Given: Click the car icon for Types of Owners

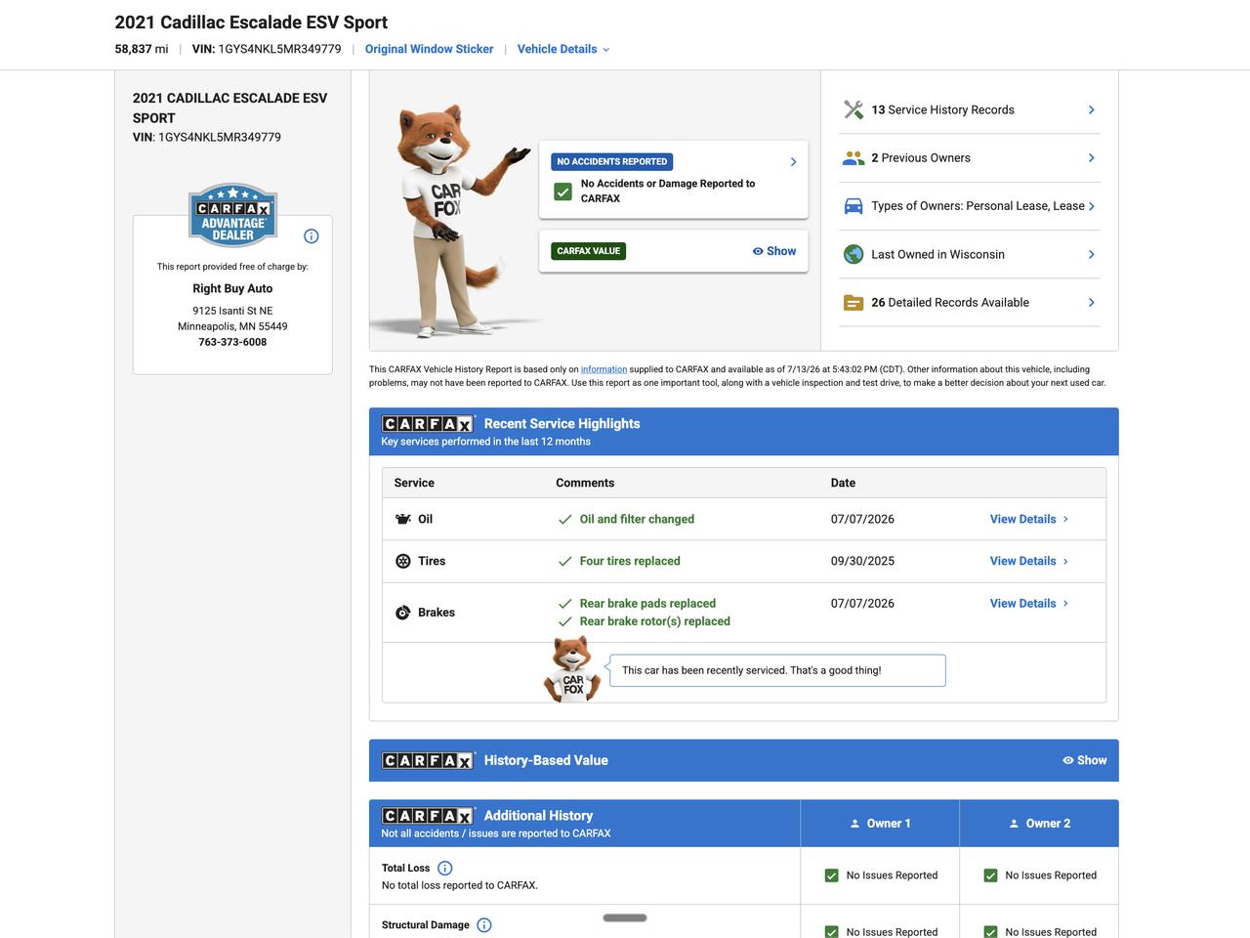Looking at the screenshot, I should [854, 206].
